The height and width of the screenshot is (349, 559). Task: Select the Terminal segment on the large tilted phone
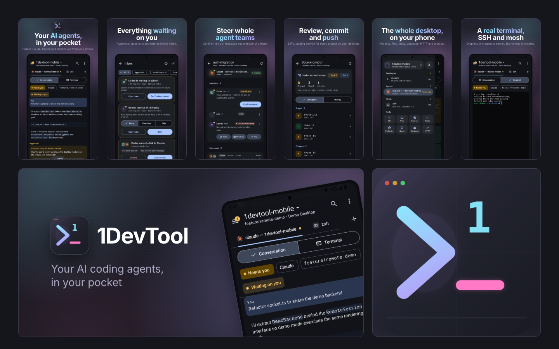329,242
